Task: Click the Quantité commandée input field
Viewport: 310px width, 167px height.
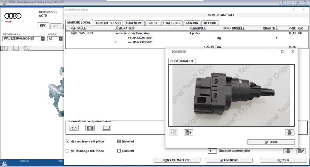Action: point(212,151)
